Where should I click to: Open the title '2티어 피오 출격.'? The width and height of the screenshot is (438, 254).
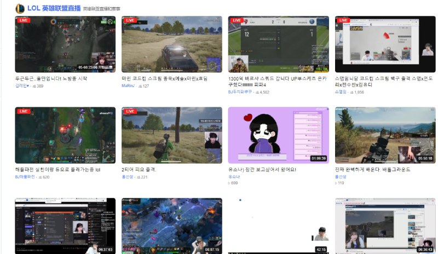click(139, 170)
